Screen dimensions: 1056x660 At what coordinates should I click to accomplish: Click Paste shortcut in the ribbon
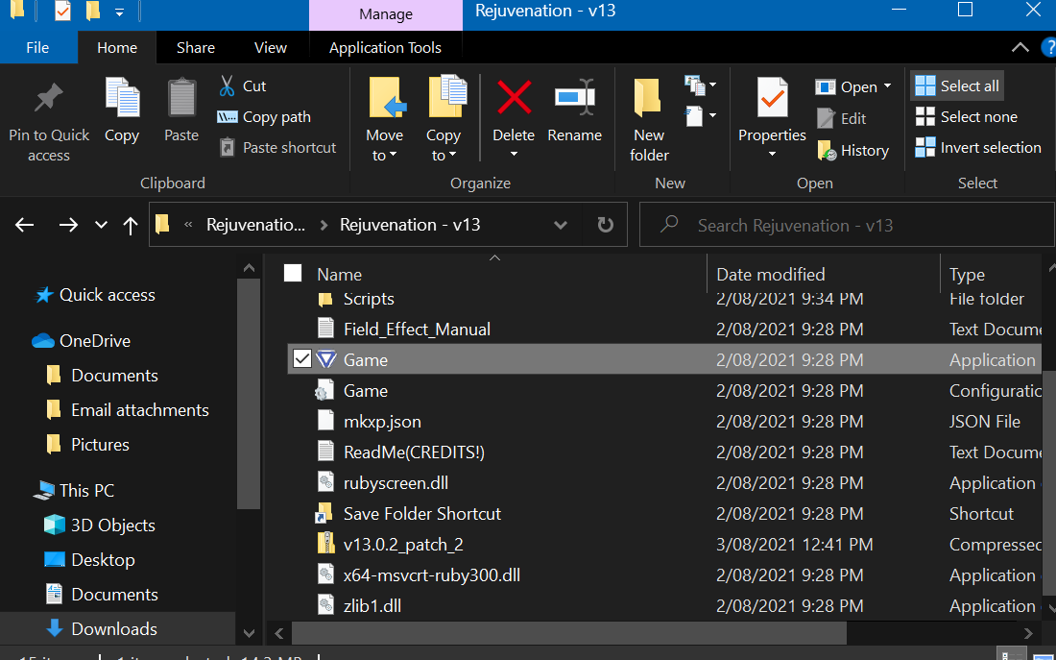pyautogui.click(x=277, y=148)
